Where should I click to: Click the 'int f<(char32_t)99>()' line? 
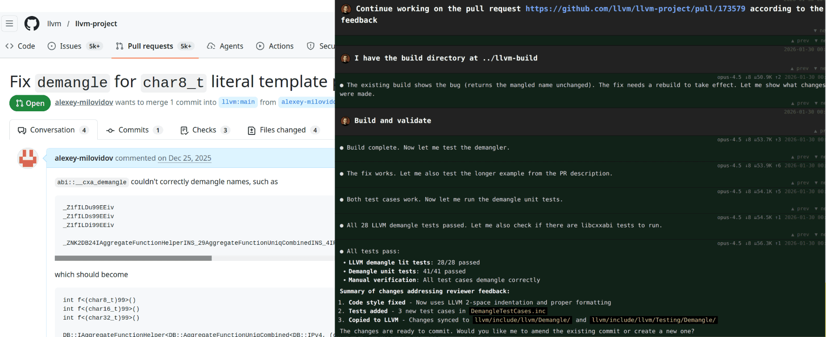[101, 318]
